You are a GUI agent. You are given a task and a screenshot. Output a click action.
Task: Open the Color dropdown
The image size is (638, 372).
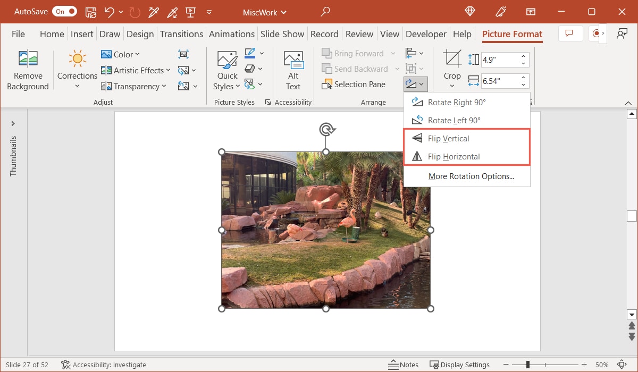click(121, 54)
